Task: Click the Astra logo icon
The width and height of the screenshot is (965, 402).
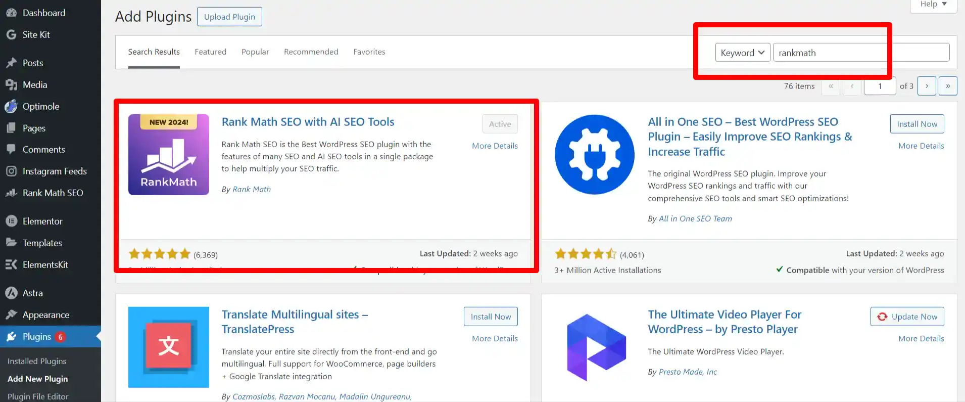Action: pyautogui.click(x=11, y=293)
